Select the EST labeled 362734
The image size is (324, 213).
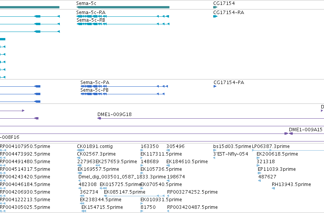(89, 192)
